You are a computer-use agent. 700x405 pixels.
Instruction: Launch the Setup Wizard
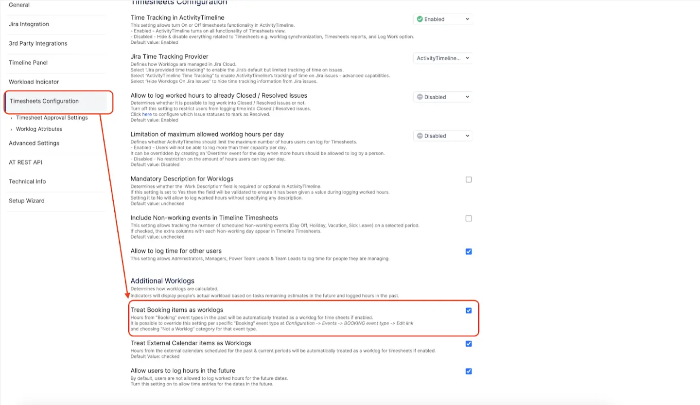(26, 200)
